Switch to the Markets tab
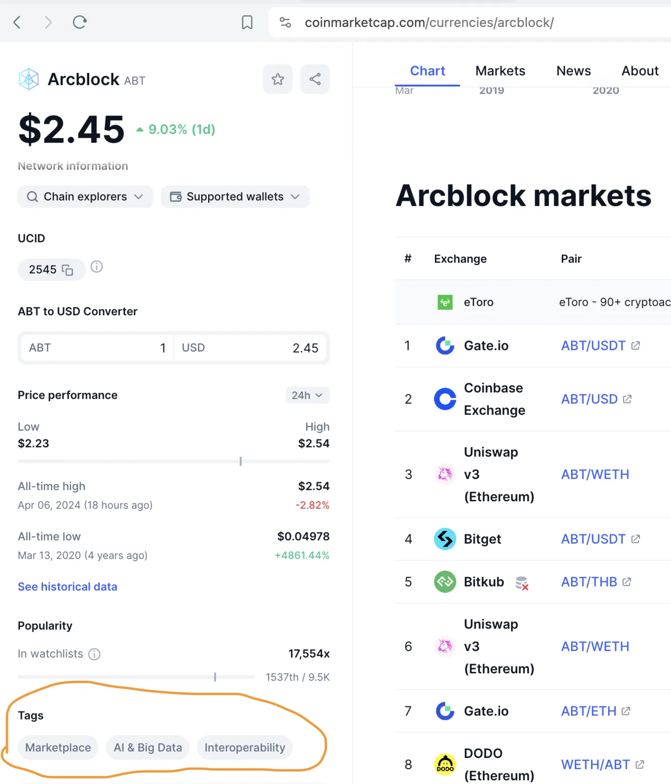This screenshot has width=671, height=784. [500, 71]
